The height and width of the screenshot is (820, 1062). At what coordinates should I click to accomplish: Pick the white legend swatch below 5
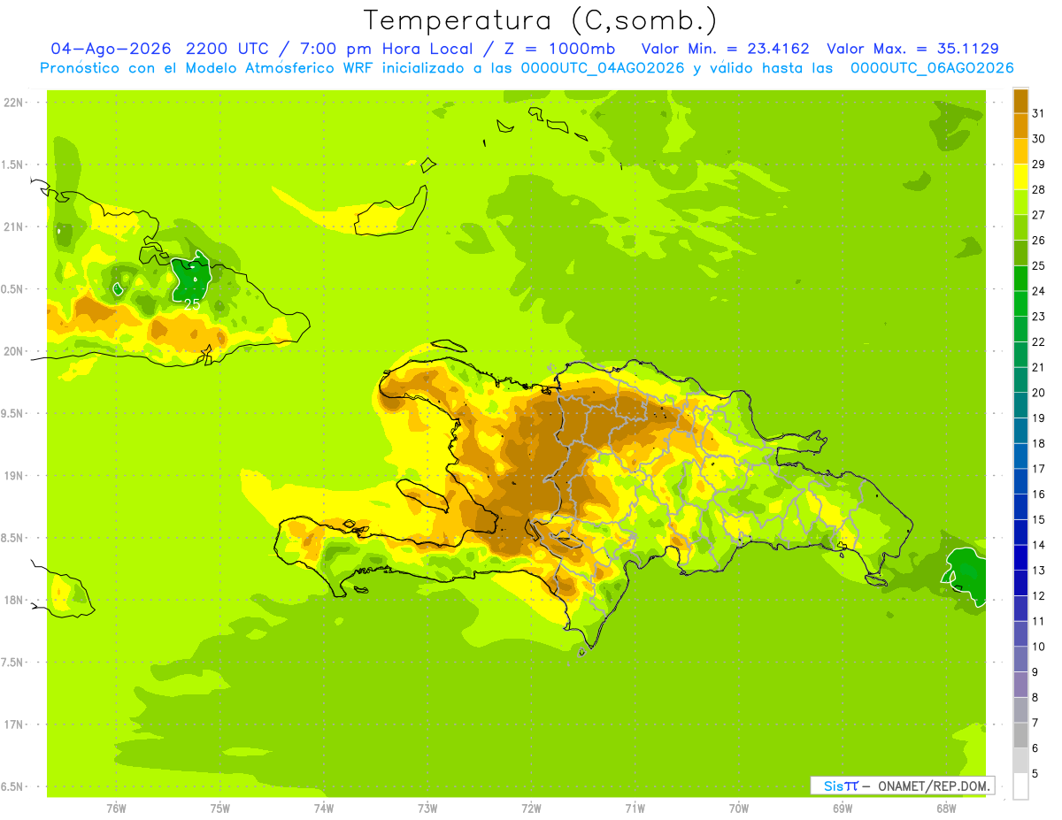[x=1020, y=786]
